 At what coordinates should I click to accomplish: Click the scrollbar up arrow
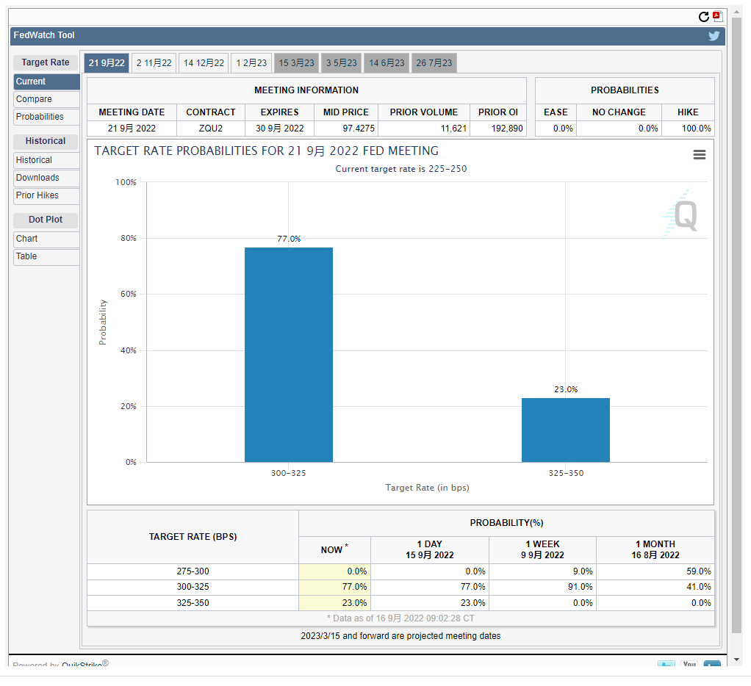pos(737,14)
